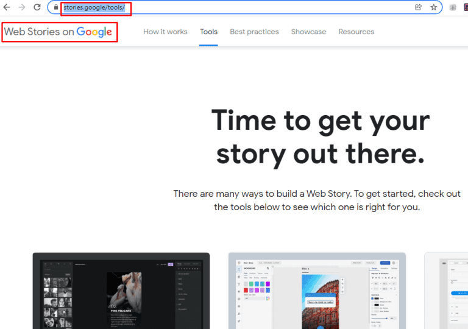Open the How it works tab
468x329 pixels.
point(165,32)
